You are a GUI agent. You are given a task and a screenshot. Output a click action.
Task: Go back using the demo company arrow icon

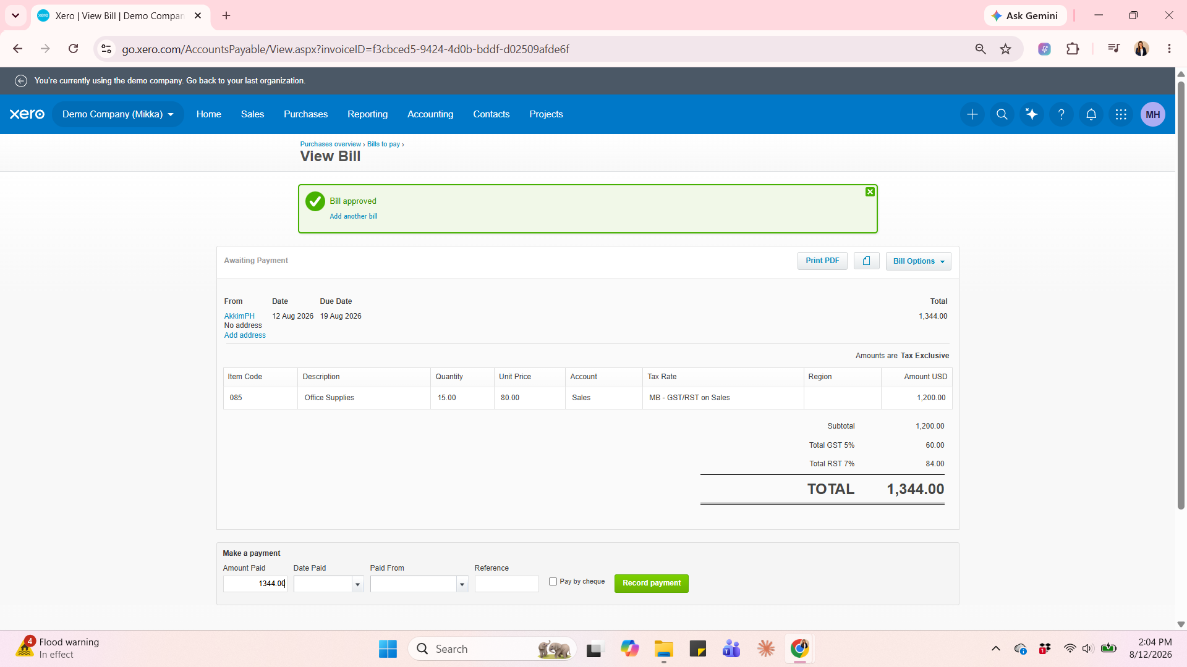pos(21,81)
